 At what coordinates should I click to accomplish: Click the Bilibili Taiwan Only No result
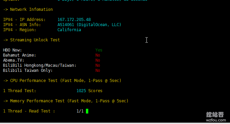[98, 70]
